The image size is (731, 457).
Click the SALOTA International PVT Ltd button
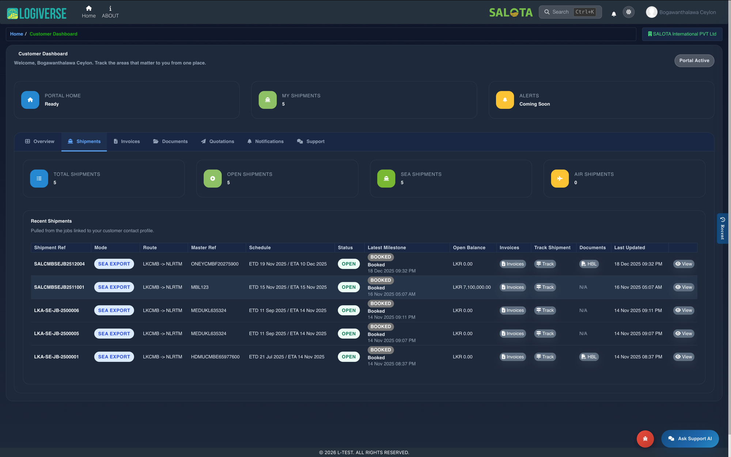pos(682,34)
